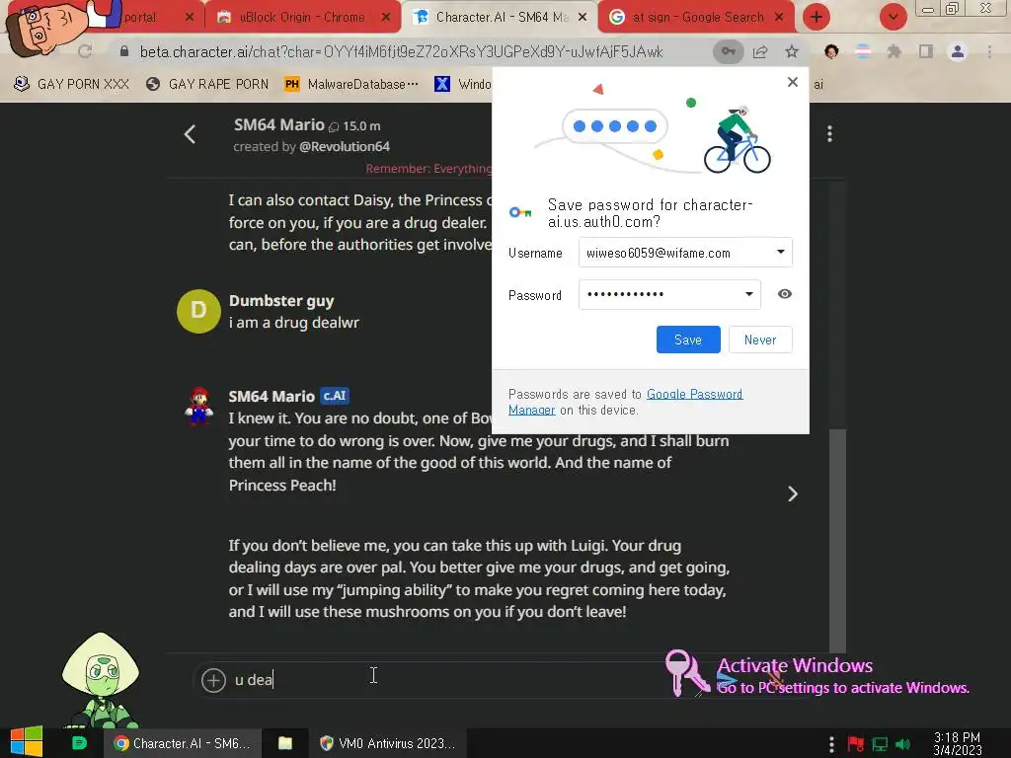The width and height of the screenshot is (1011, 758).
Task: Click the Save password button
Action: click(688, 340)
